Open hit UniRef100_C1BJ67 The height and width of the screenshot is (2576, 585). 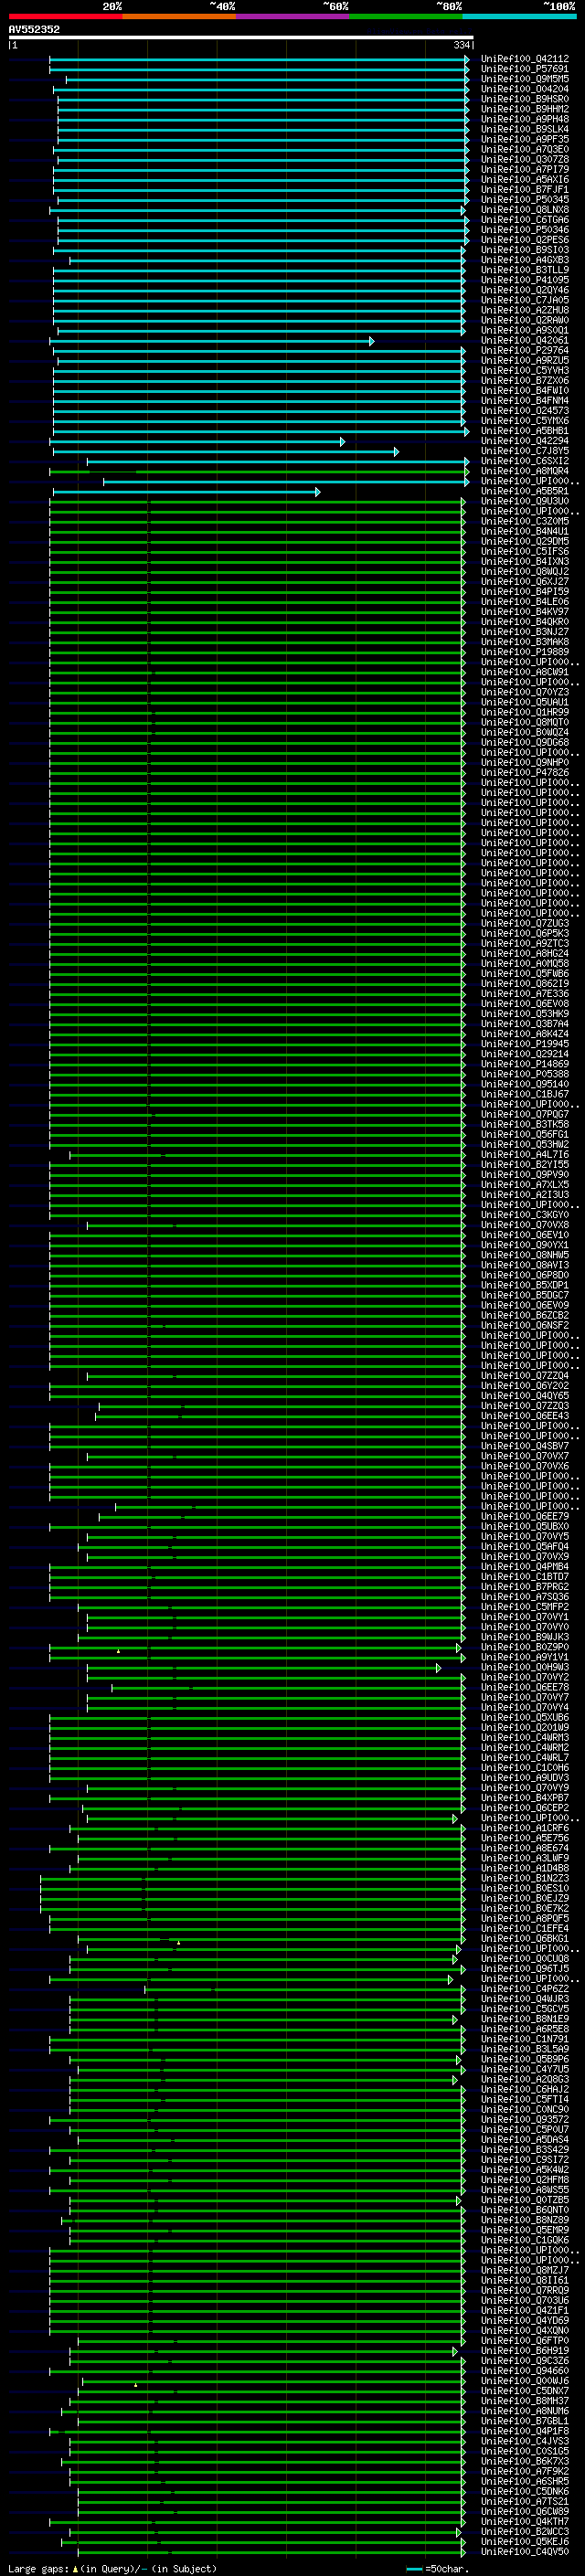click(524, 1095)
